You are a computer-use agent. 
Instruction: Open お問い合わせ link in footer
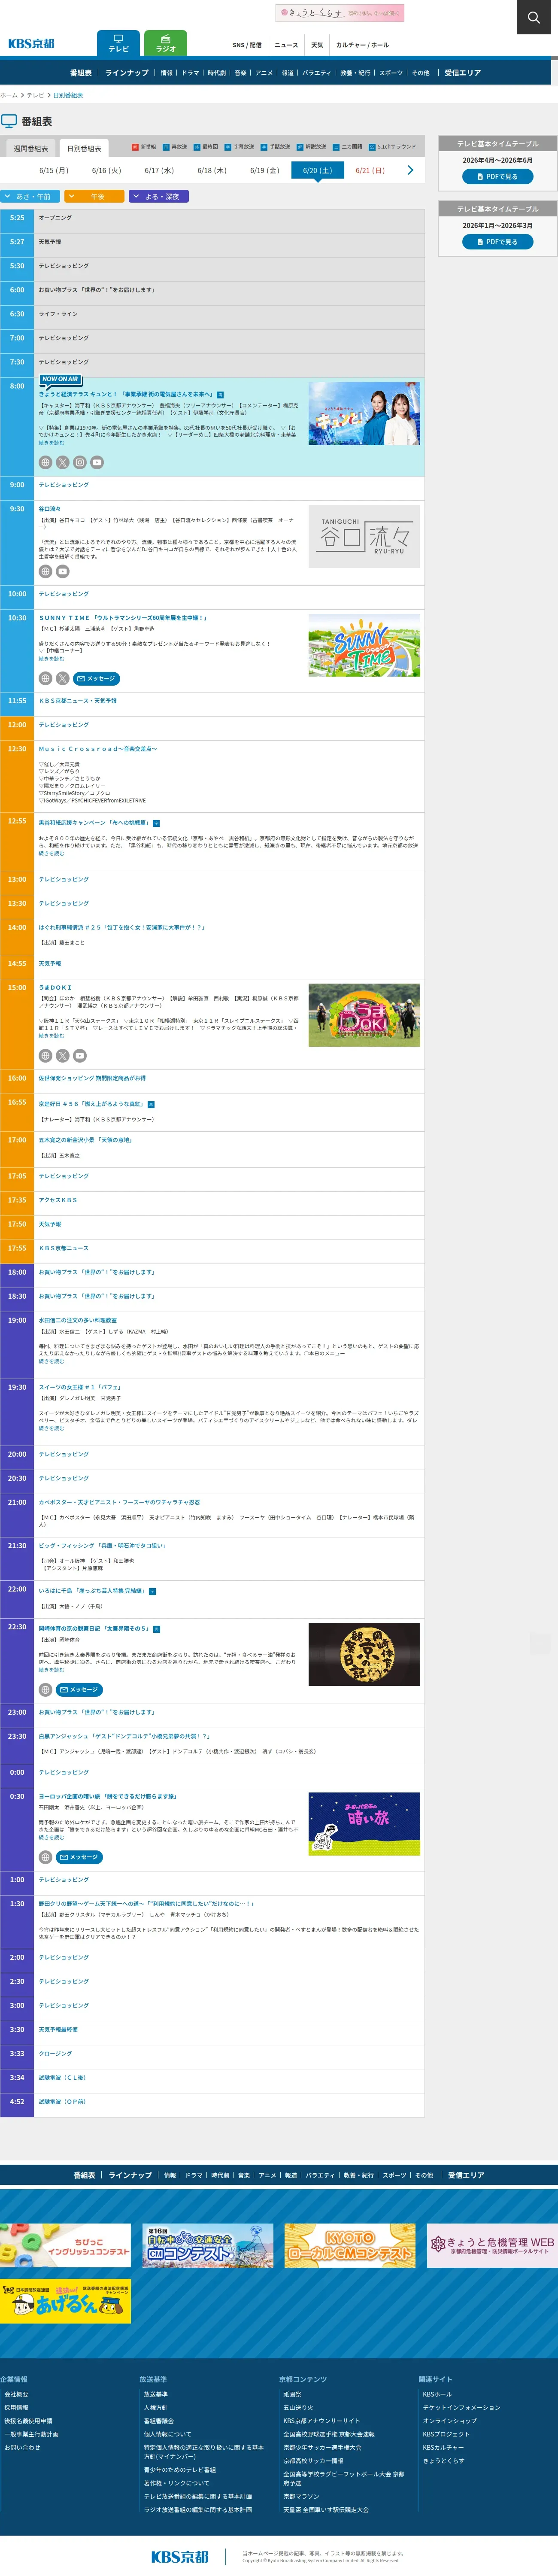22,2447
